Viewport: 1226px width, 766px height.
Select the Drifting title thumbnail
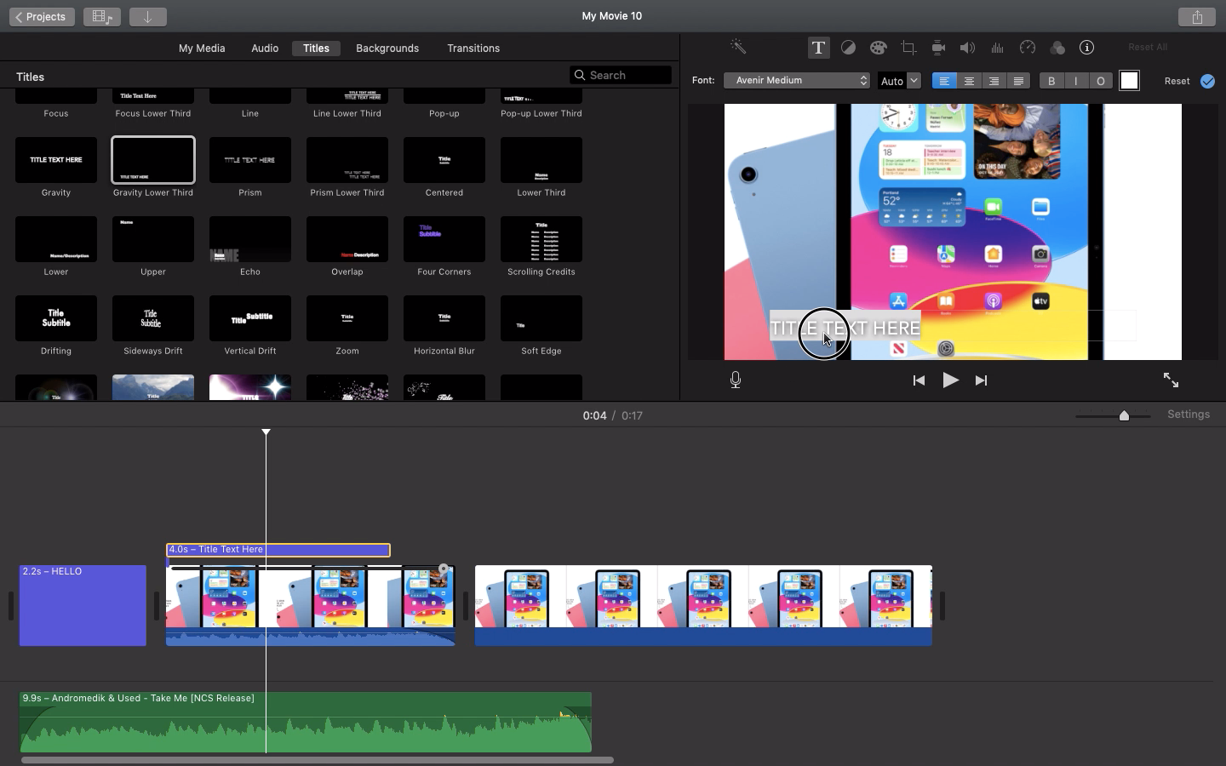point(56,318)
